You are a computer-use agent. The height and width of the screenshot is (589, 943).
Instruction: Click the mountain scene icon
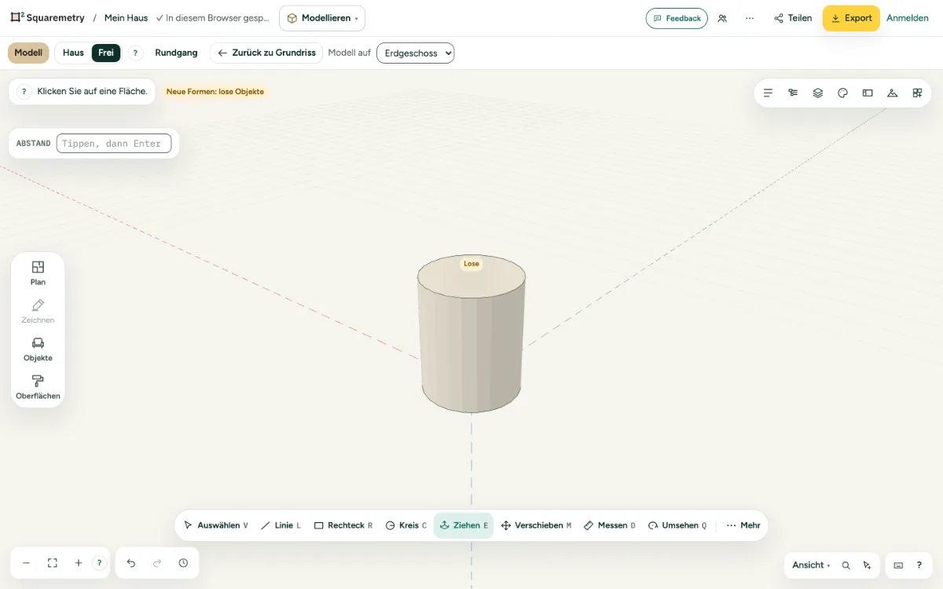tap(892, 93)
